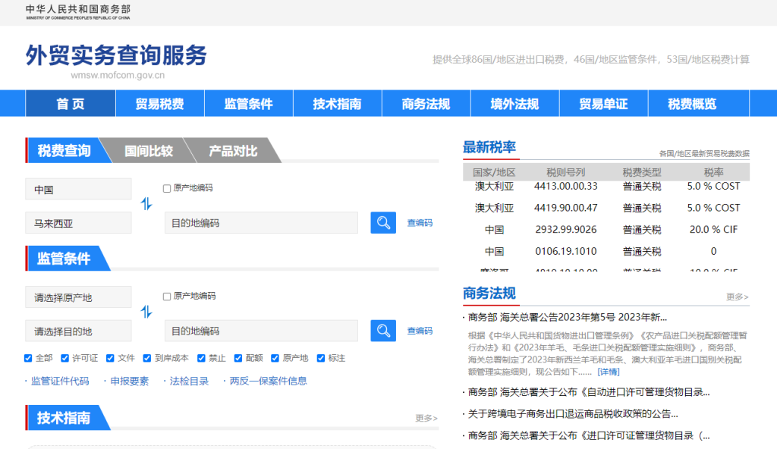Open the 跨境电子商务出口退运商品税收政策 announcement
Screen dimensions: 777x449
(573, 414)
